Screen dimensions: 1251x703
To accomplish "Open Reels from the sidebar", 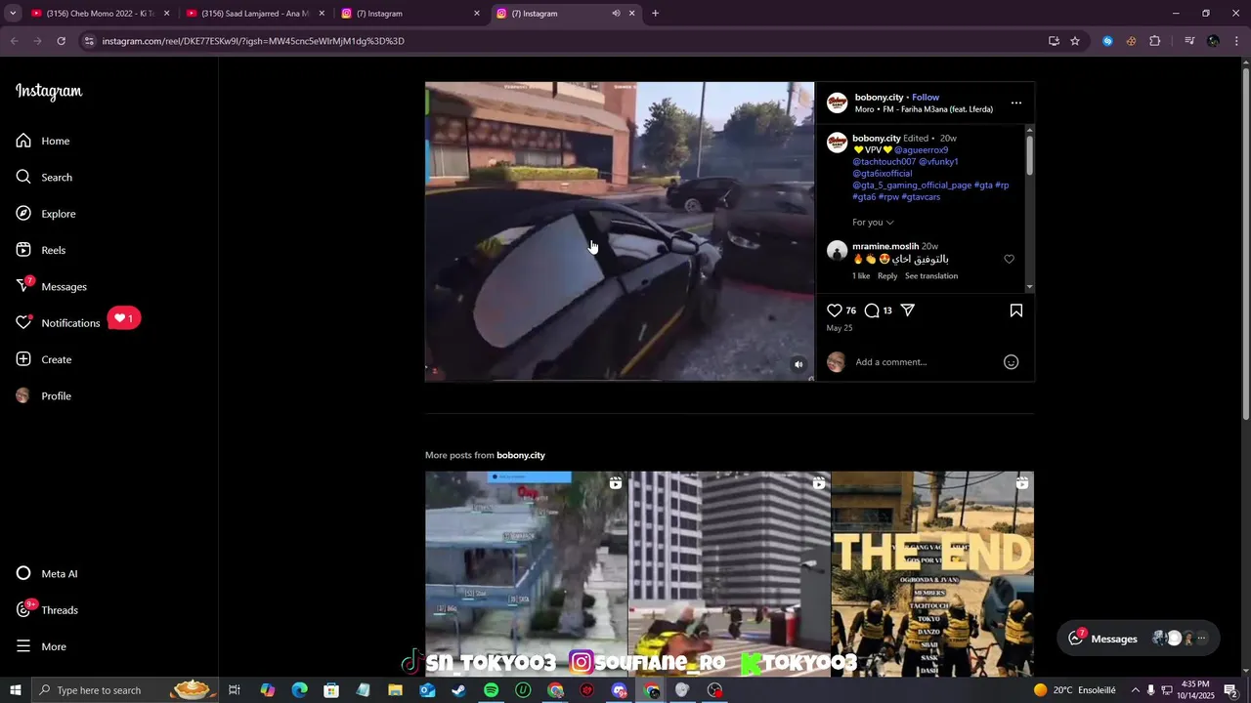I will pyautogui.click(x=41, y=250).
